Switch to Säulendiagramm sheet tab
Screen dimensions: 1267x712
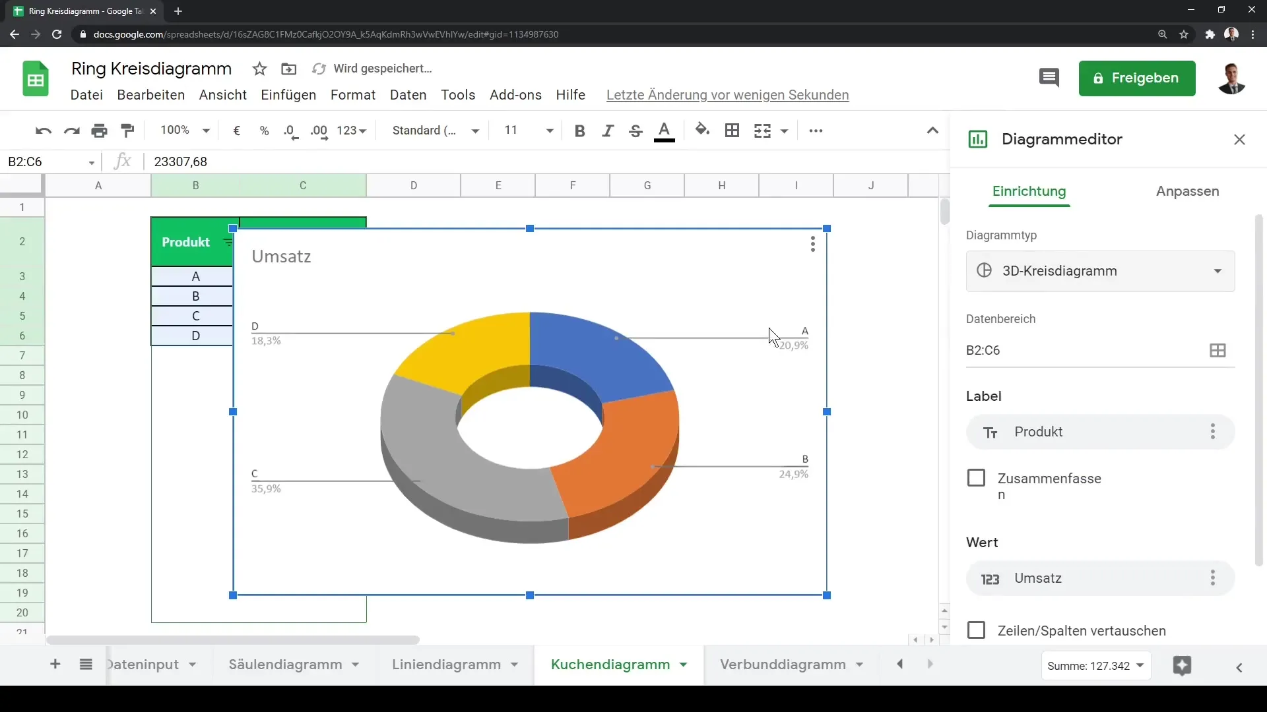(285, 665)
